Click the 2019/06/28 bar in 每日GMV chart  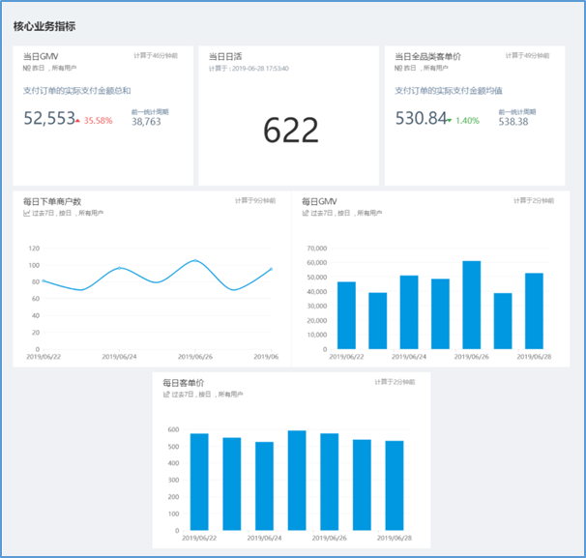pyautogui.click(x=534, y=311)
